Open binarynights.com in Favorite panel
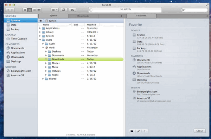The height and width of the screenshot is (139, 211). tap(146, 93)
